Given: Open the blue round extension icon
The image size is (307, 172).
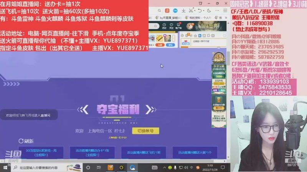Looking at the screenshot, I should click(175, 11).
